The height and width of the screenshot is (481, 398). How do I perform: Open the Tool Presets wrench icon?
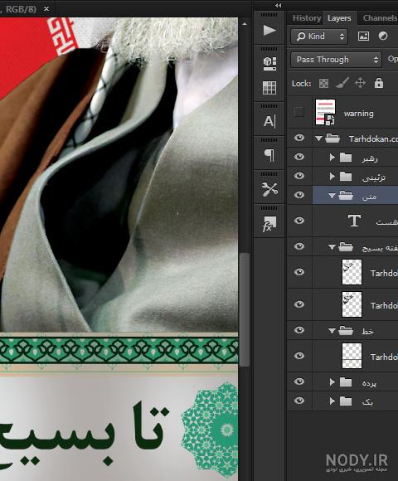pos(269,189)
